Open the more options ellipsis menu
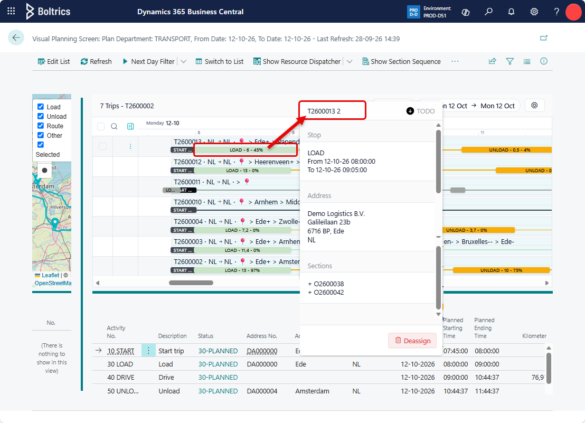The height and width of the screenshot is (423, 585). (455, 62)
